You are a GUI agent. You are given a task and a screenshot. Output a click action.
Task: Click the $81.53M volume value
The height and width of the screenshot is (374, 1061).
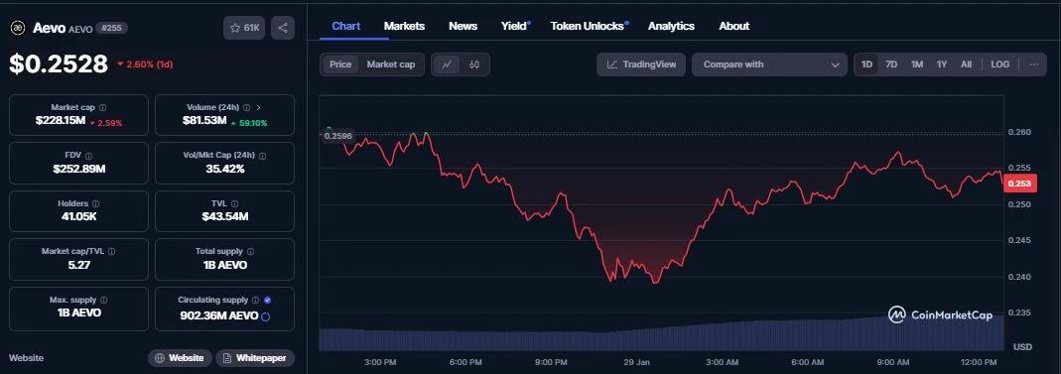tap(204, 121)
